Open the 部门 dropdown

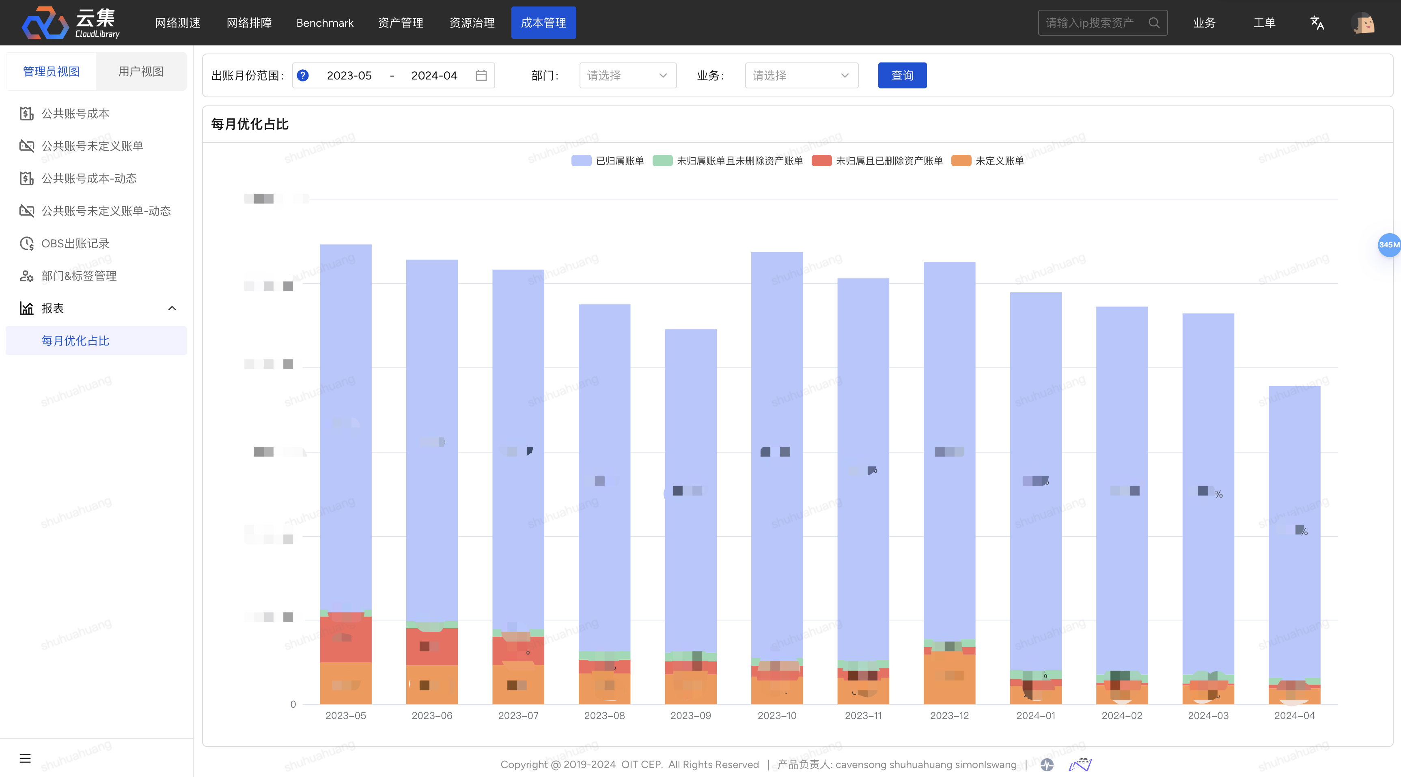tap(627, 75)
